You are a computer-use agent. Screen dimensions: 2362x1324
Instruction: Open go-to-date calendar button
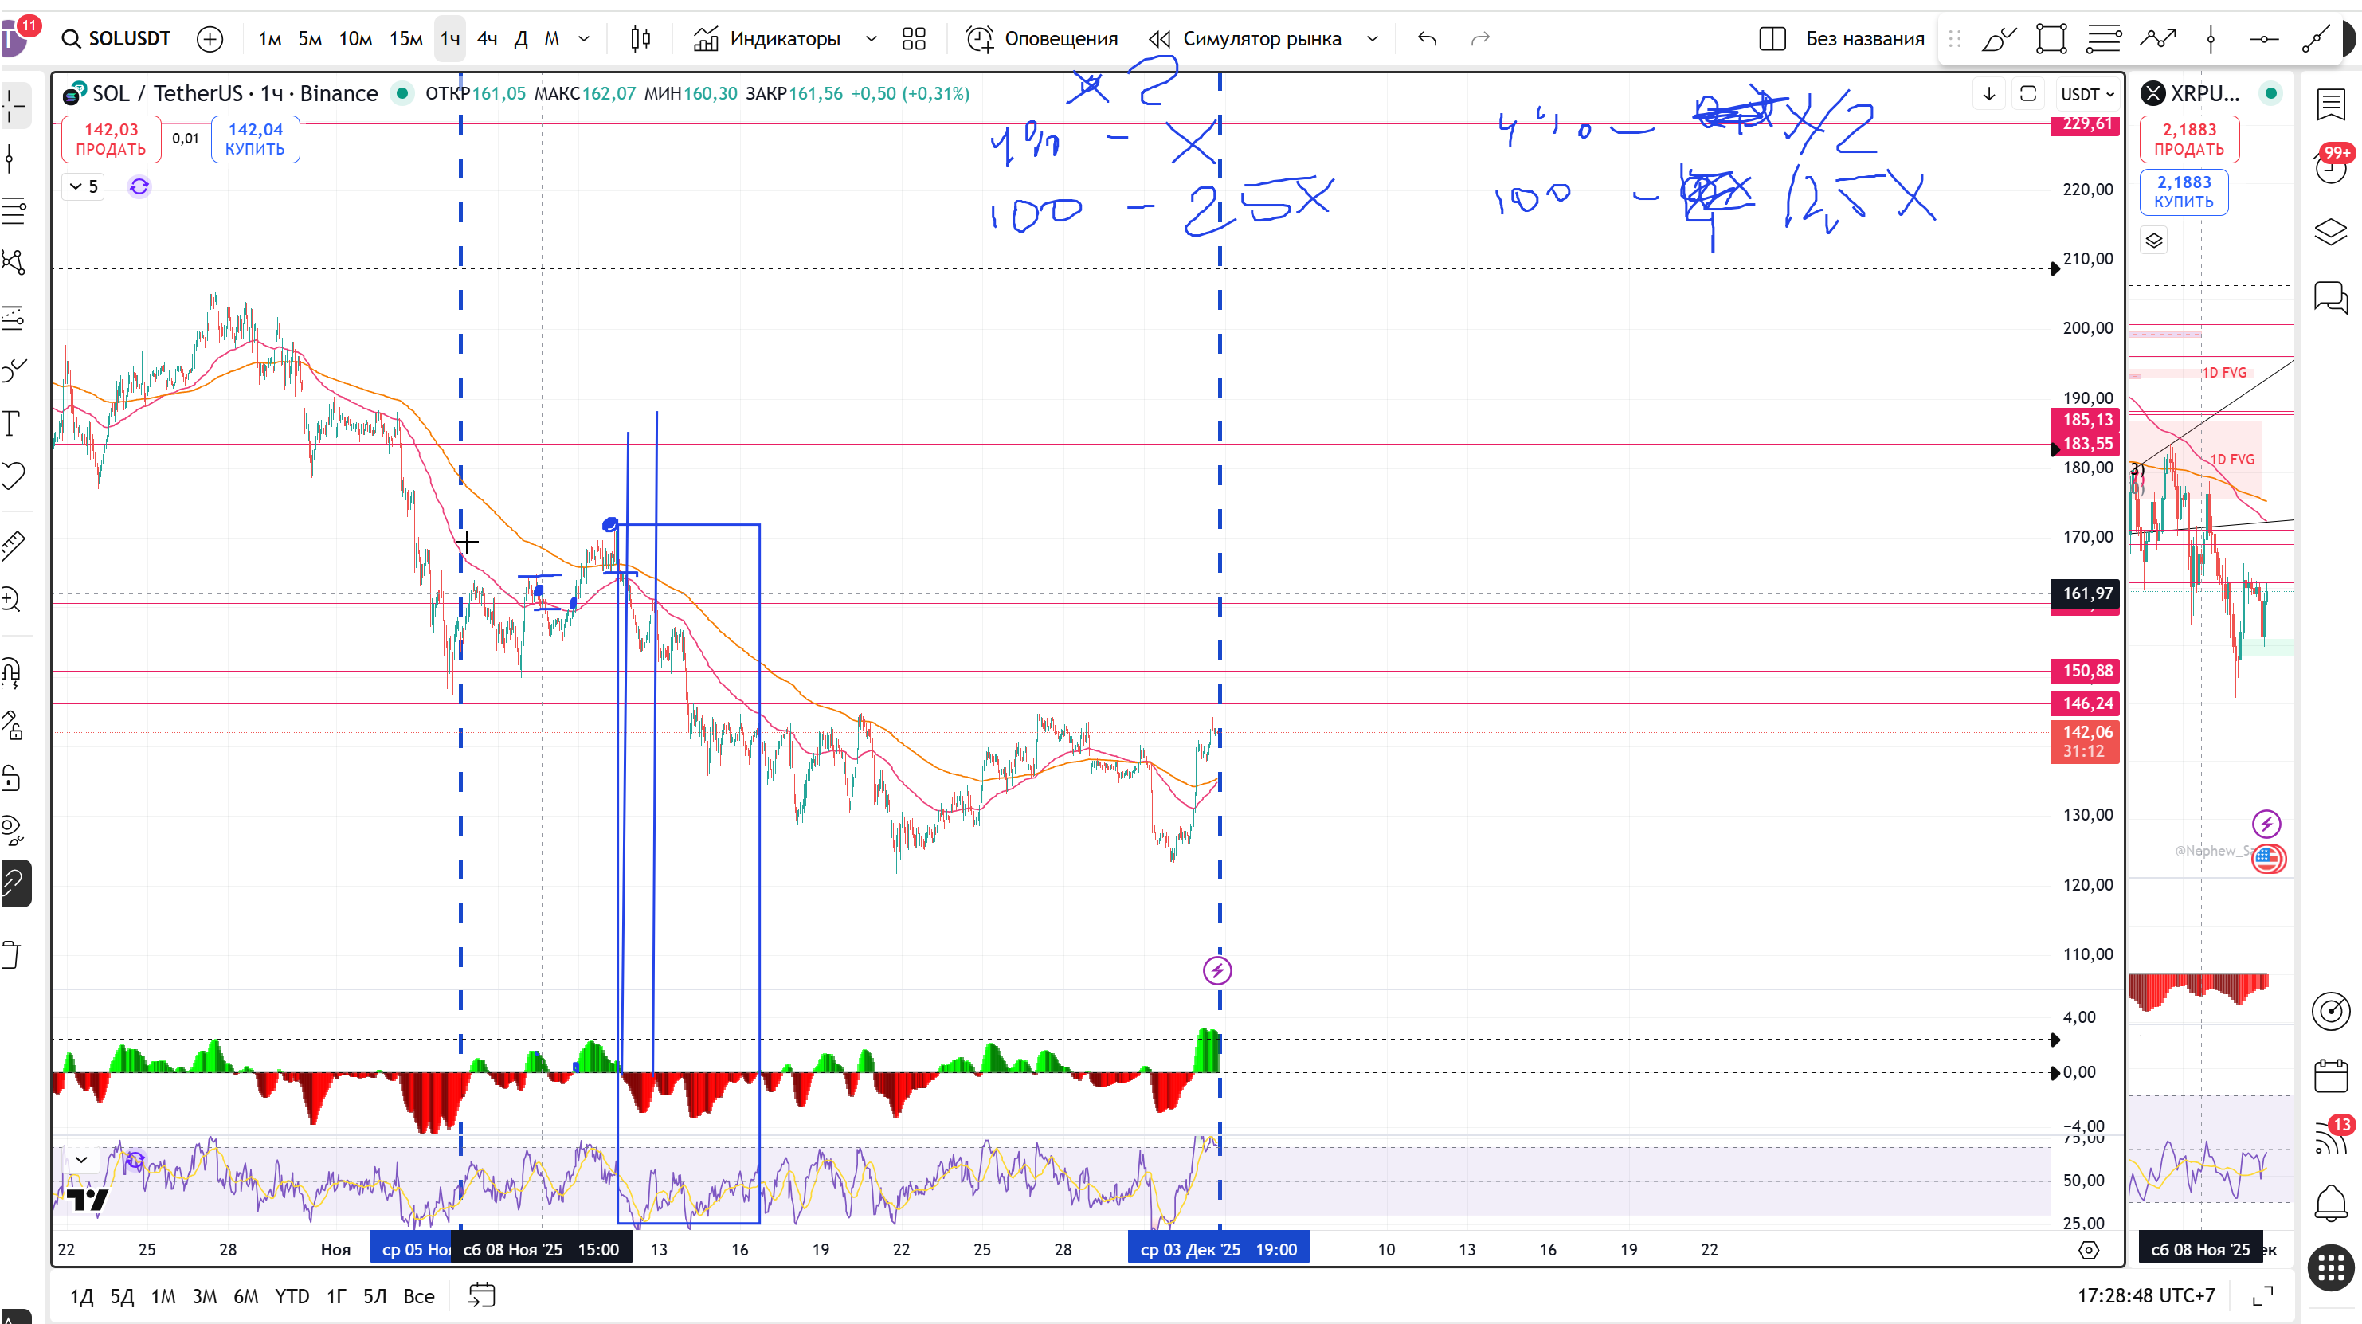481,1295
